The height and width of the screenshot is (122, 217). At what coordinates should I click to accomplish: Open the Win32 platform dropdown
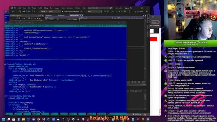click(x=54, y=12)
